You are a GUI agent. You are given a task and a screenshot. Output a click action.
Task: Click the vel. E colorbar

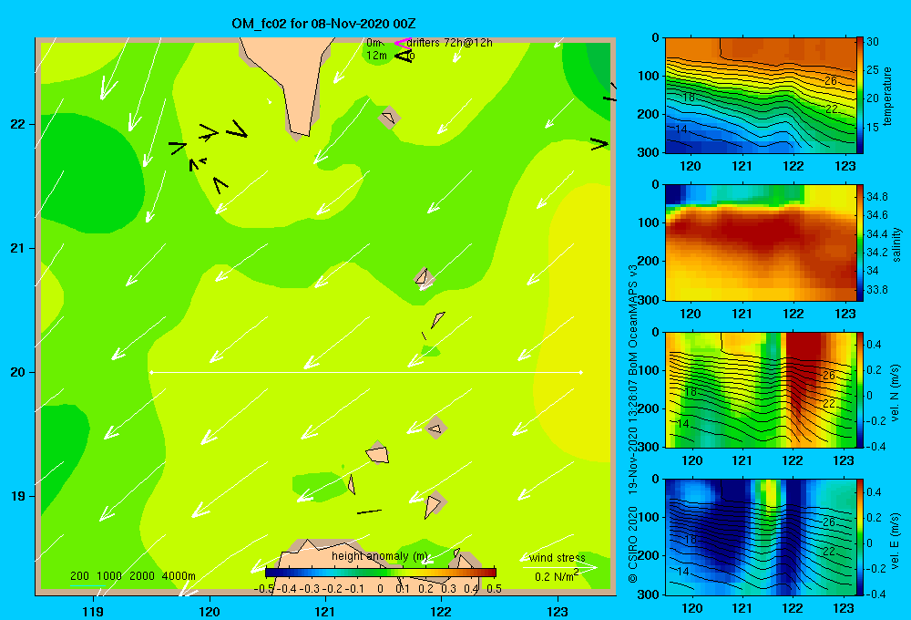tap(860, 537)
